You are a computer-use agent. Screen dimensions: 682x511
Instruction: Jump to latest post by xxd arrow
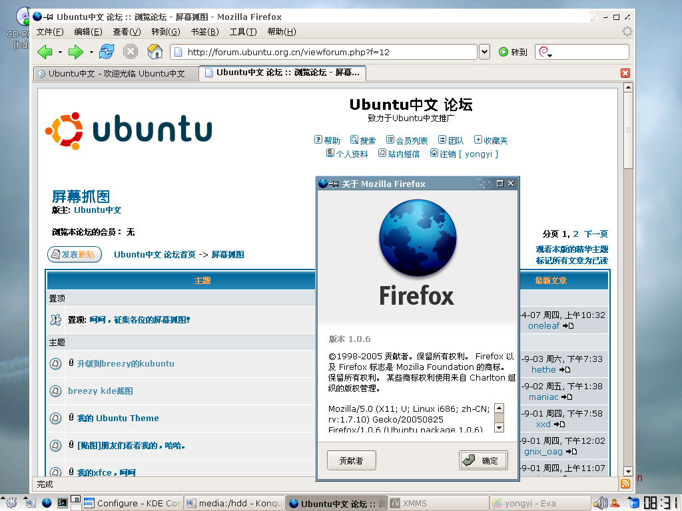pyautogui.click(x=559, y=425)
